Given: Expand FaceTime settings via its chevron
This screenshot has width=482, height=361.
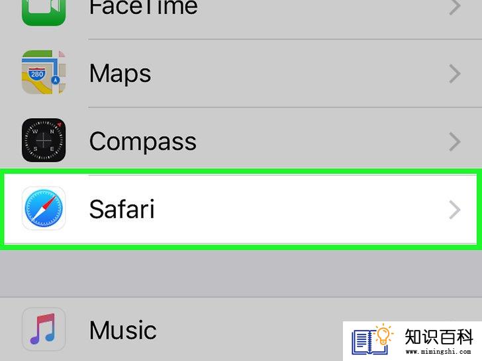Looking at the screenshot, I should [x=455, y=6].
